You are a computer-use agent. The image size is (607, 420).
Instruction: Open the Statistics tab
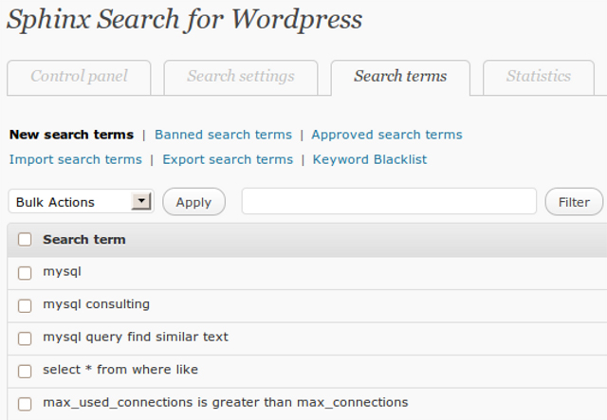click(538, 77)
